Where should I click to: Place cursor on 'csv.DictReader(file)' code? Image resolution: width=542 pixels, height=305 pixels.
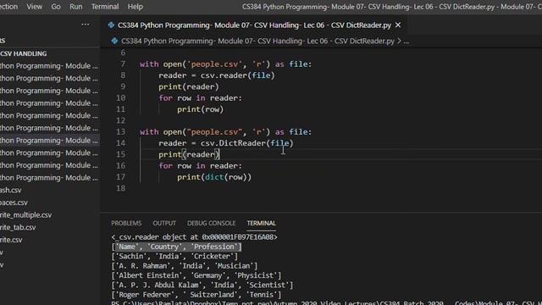tap(246, 143)
